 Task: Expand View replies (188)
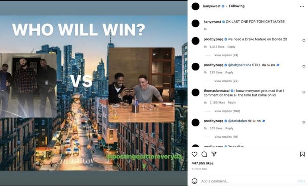click(x=227, y=111)
